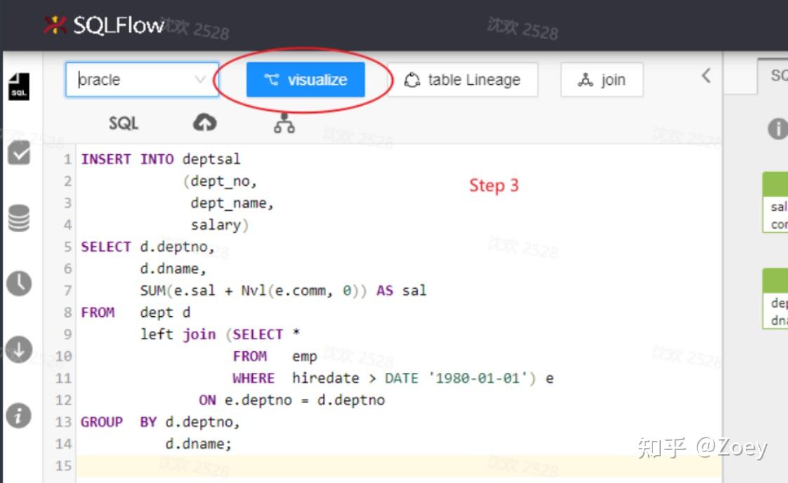Click the visualize button
788x483 pixels.
(305, 79)
